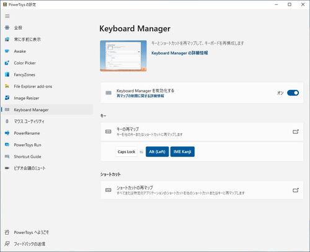Click the File Explorer add-ons icon
The height and width of the screenshot is (252, 310).
click(7, 86)
